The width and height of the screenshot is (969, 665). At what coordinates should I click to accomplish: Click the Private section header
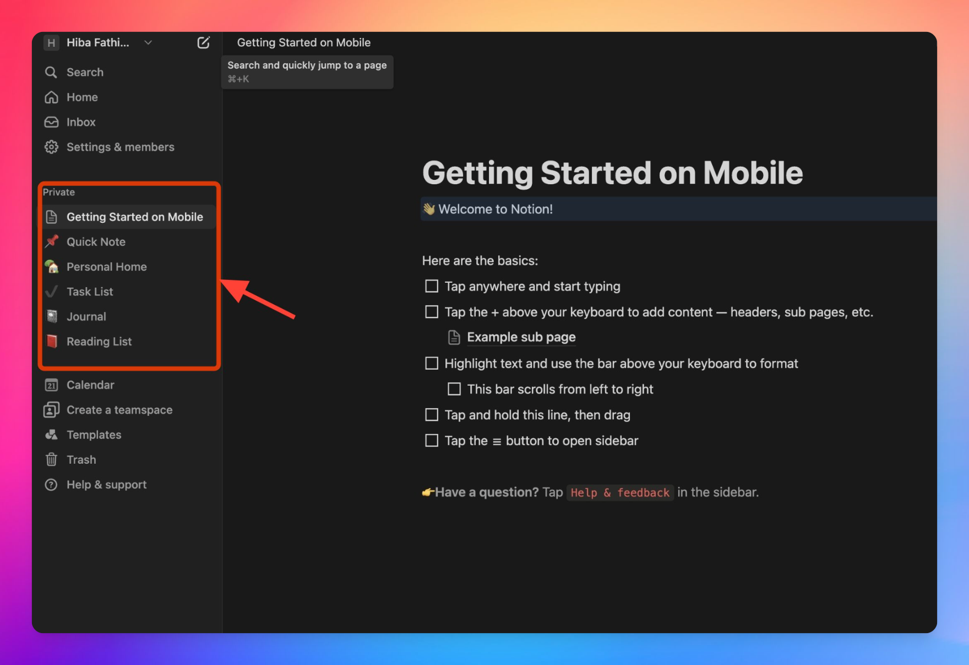59,192
